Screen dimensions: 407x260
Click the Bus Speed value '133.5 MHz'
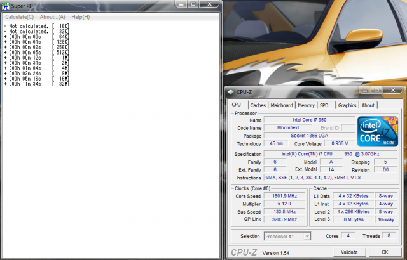tap(284, 212)
